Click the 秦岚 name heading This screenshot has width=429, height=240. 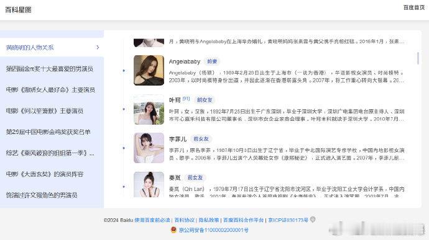point(175,178)
